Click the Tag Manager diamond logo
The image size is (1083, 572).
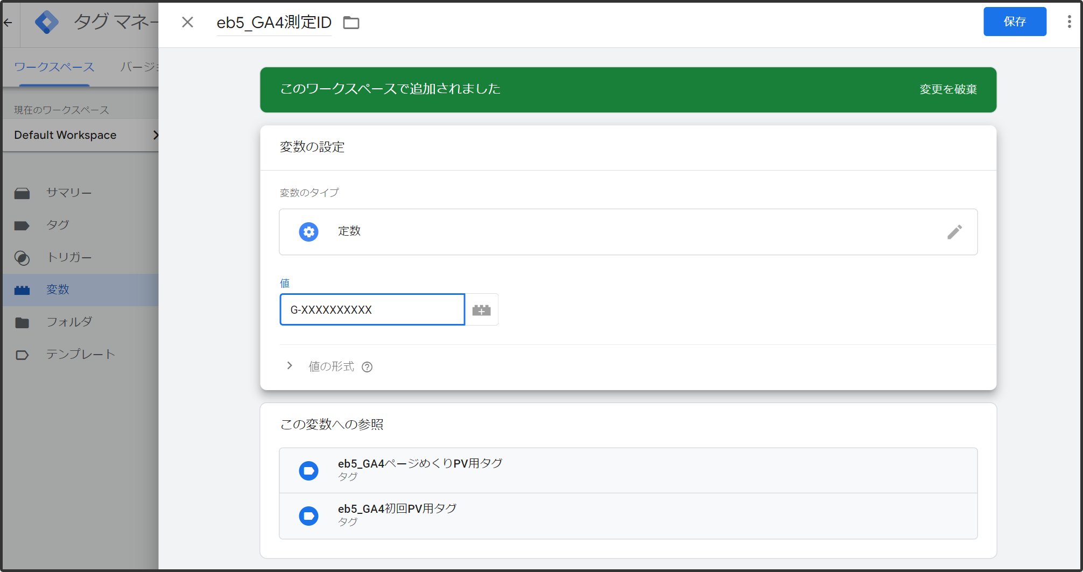point(47,22)
